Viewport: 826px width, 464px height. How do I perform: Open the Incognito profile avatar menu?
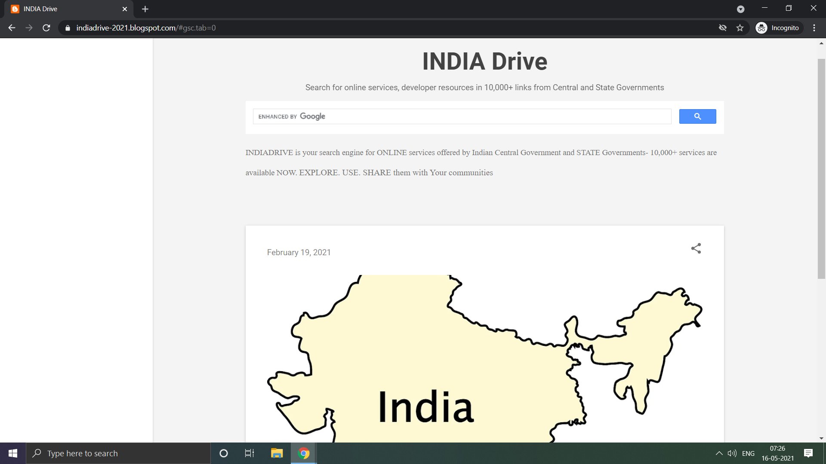761,27
